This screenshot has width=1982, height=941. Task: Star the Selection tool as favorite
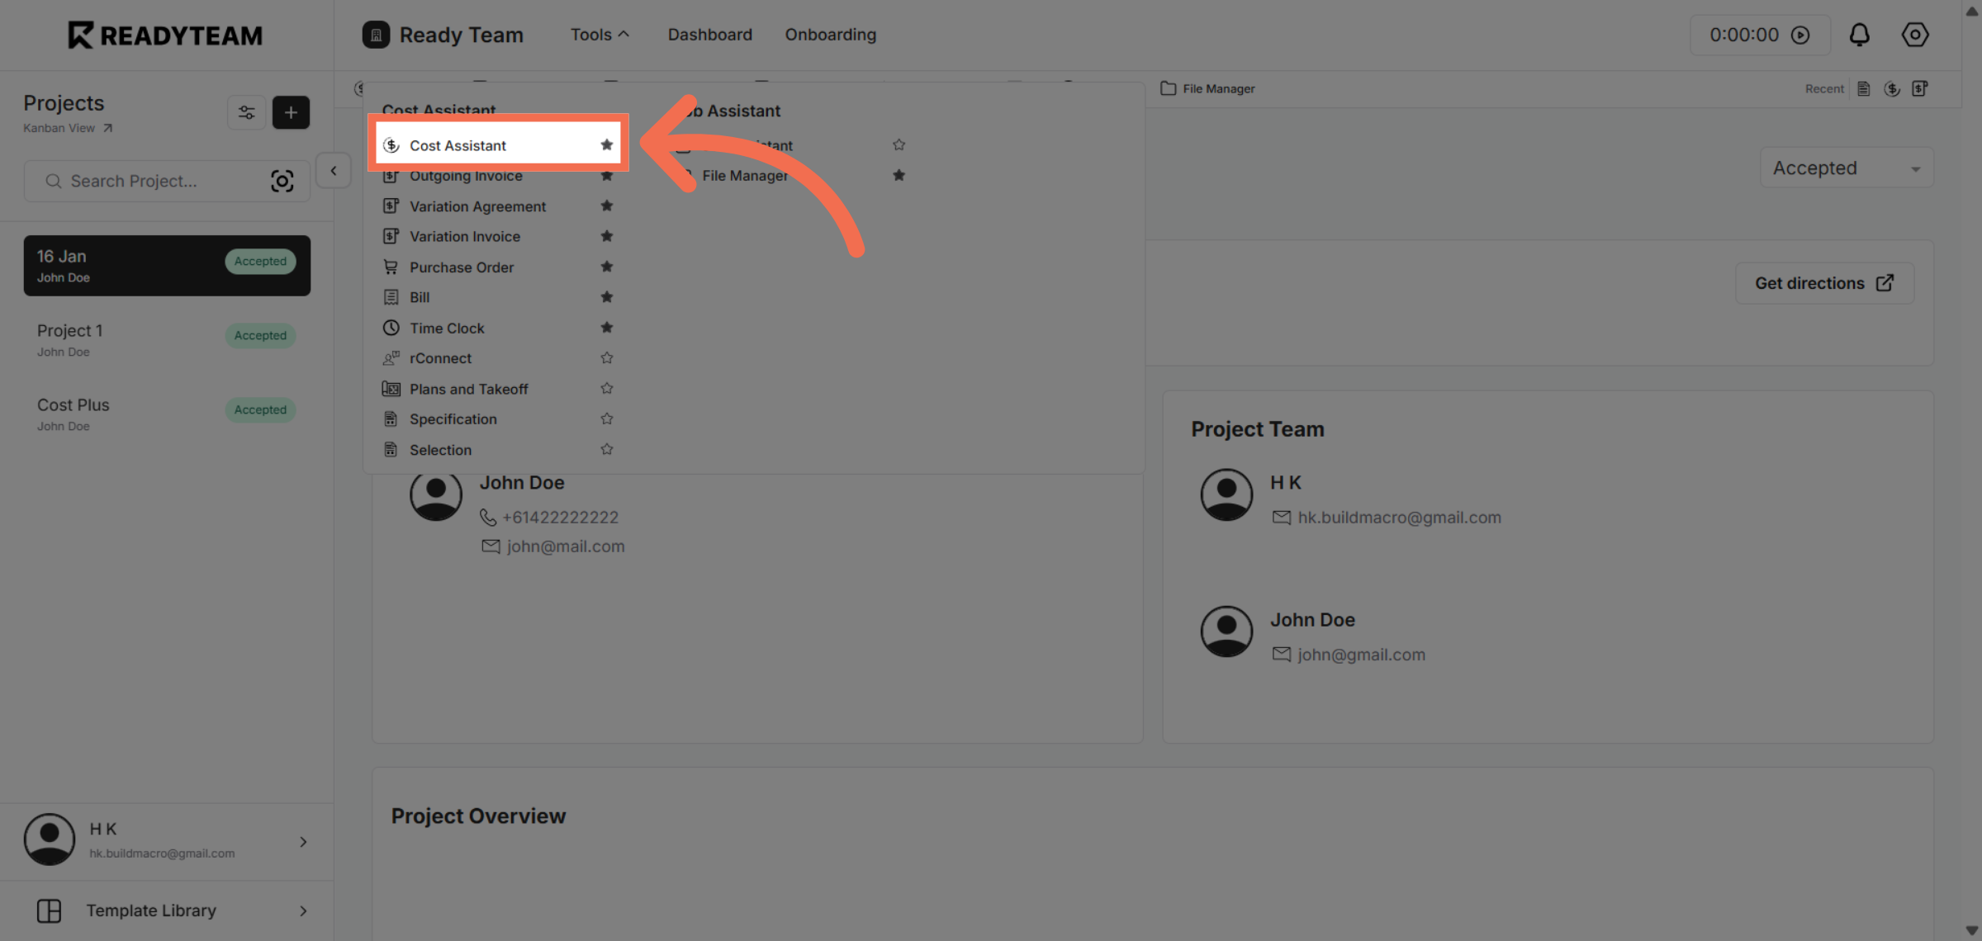click(606, 449)
